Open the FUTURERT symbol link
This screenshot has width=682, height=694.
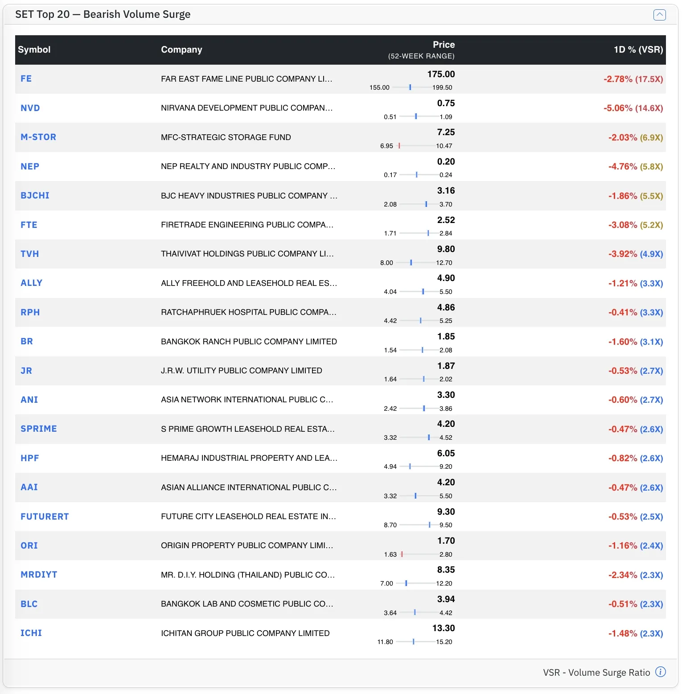[x=45, y=516]
